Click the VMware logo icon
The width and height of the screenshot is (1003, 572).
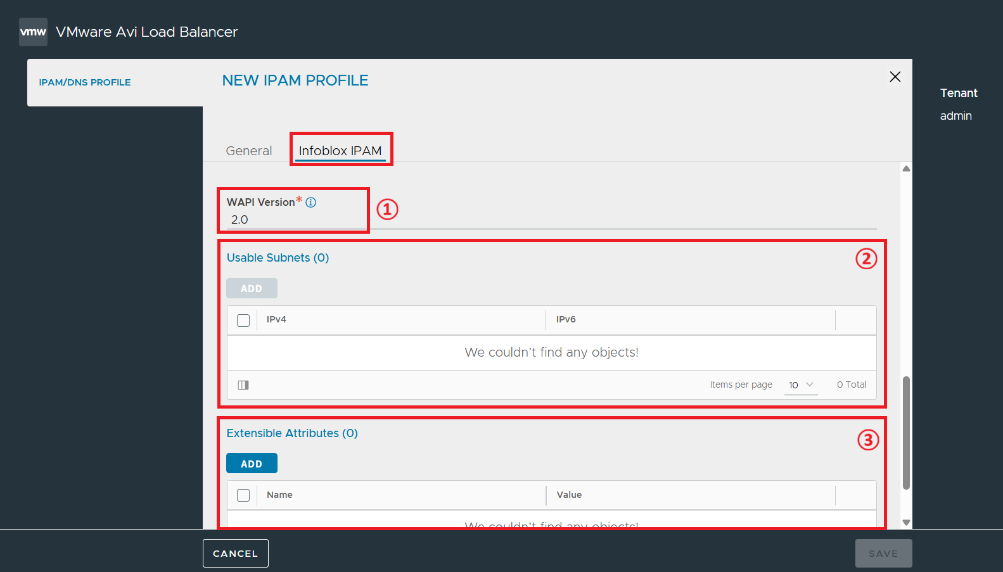coord(33,32)
